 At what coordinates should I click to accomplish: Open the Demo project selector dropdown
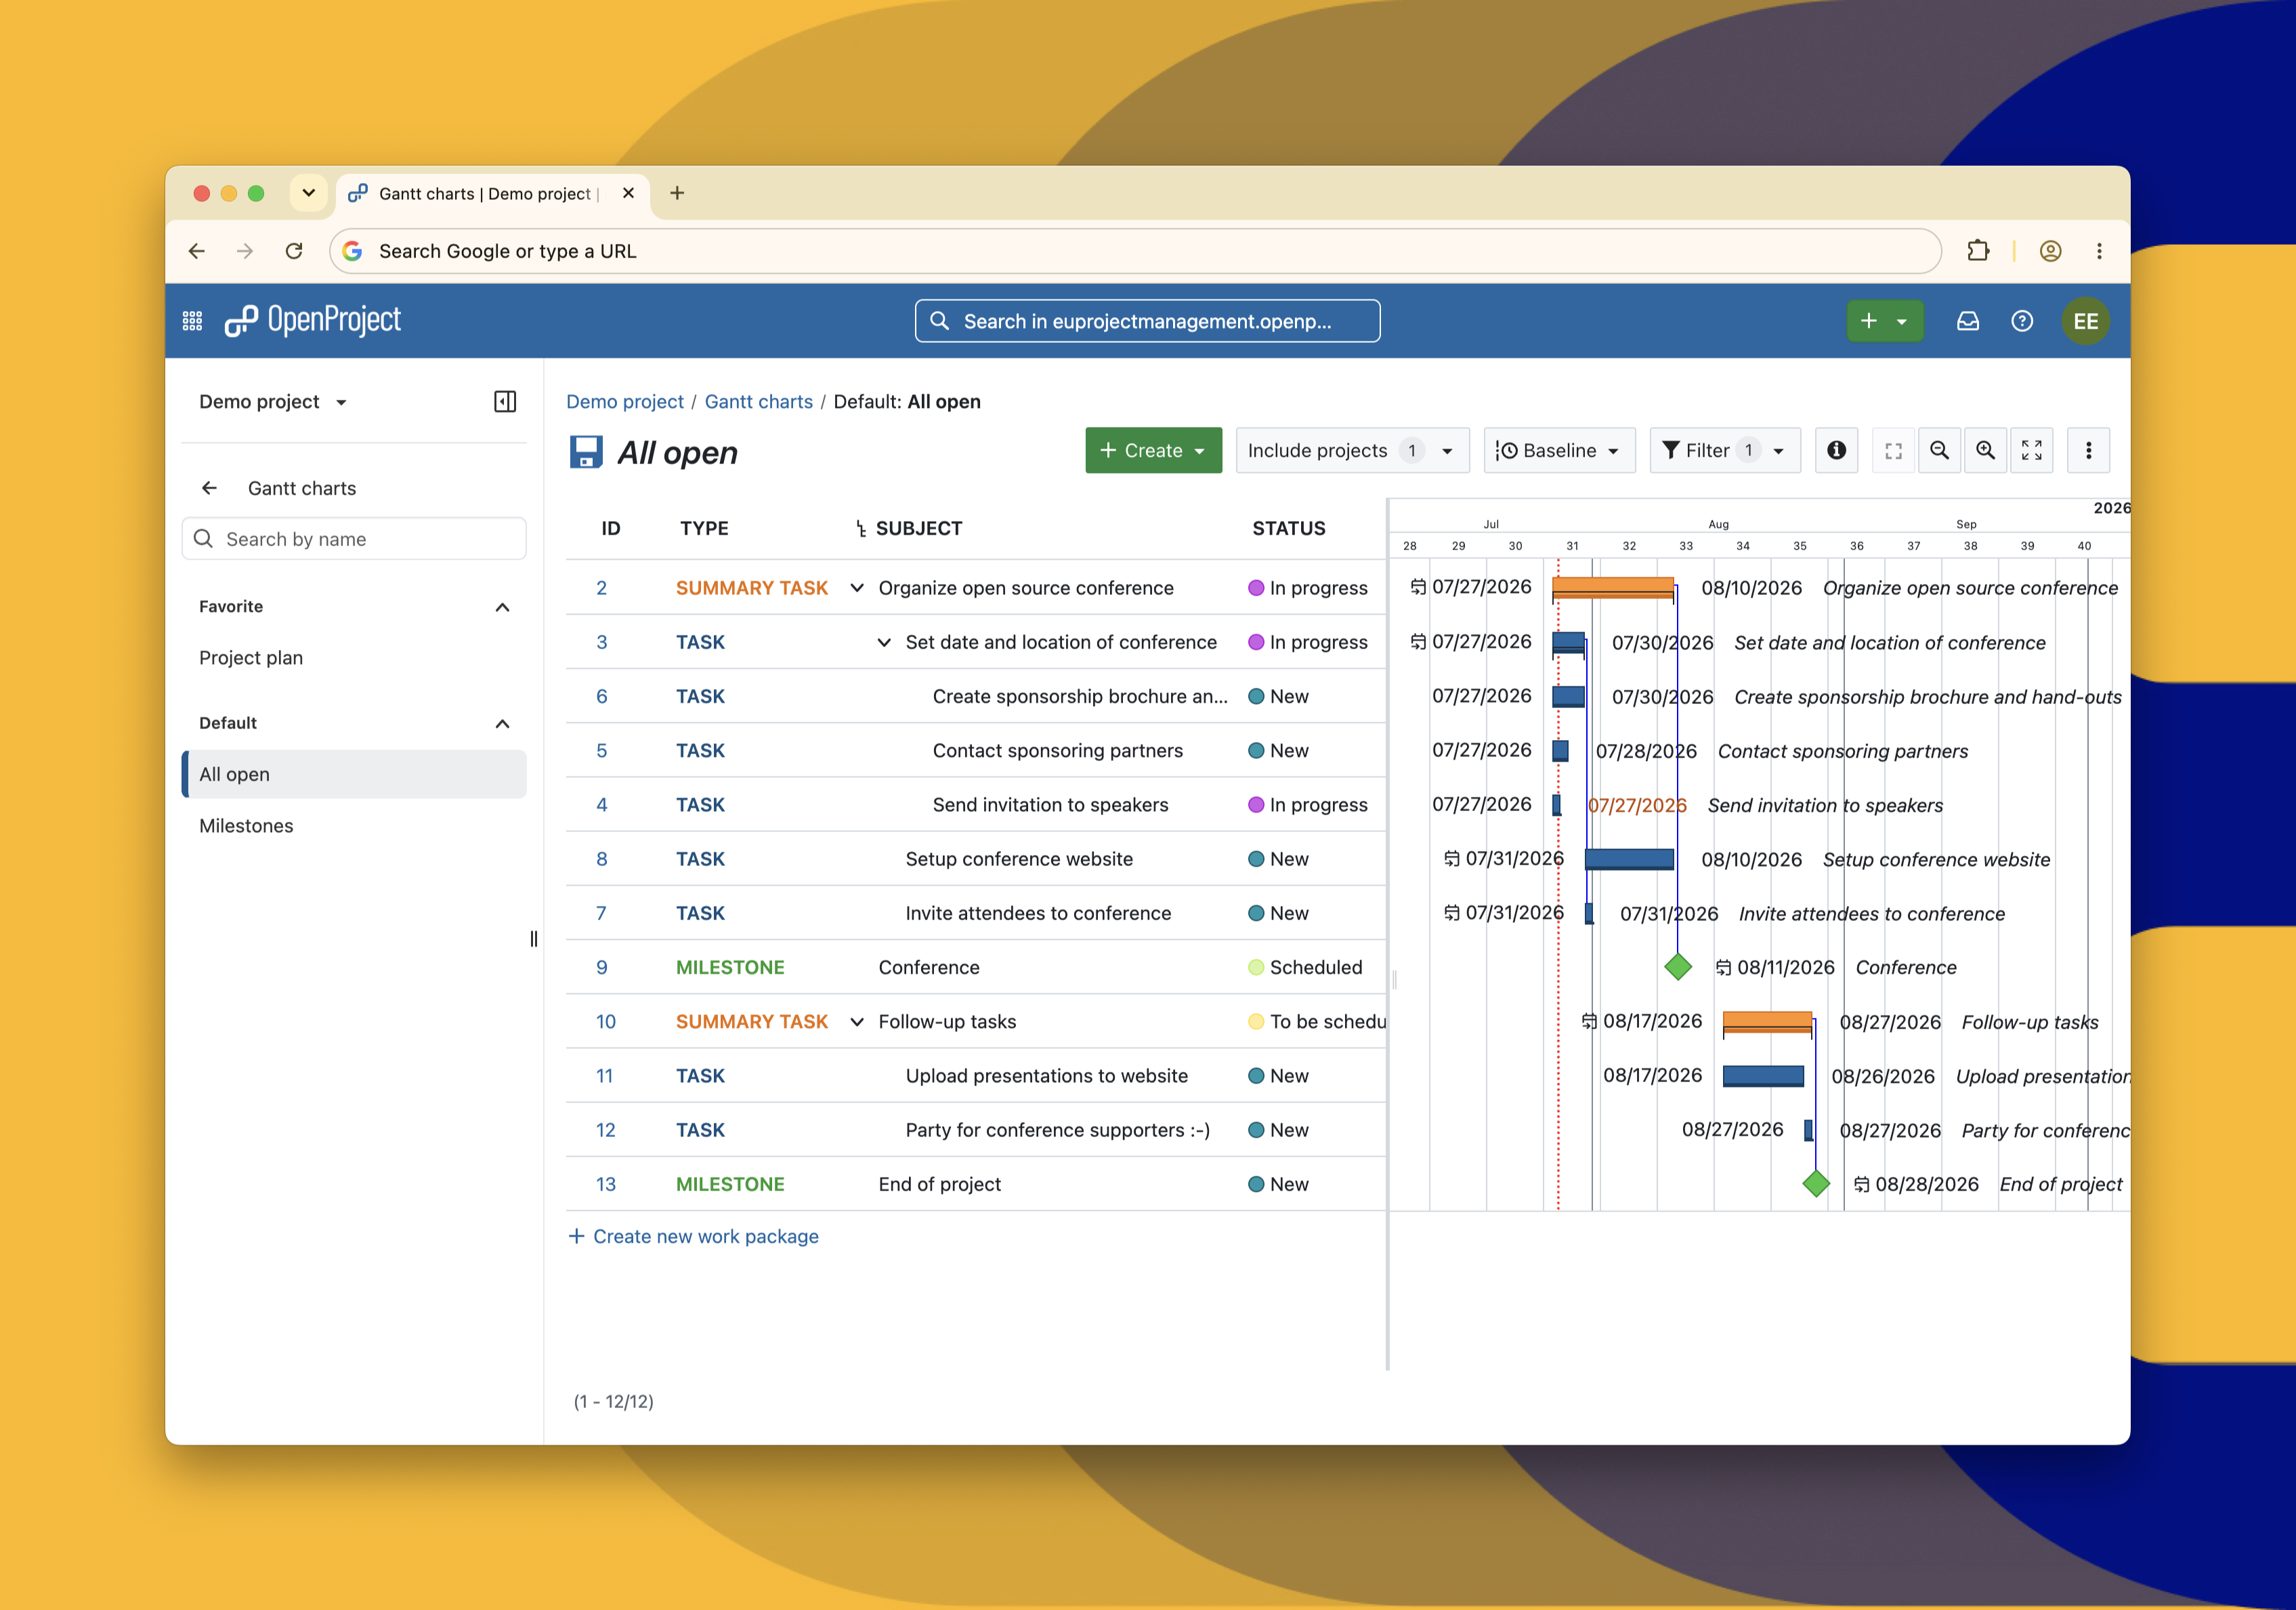pos(272,401)
